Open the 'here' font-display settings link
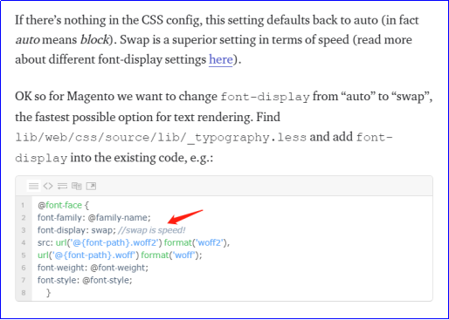The height and width of the screenshot is (320, 449). (221, 59)
